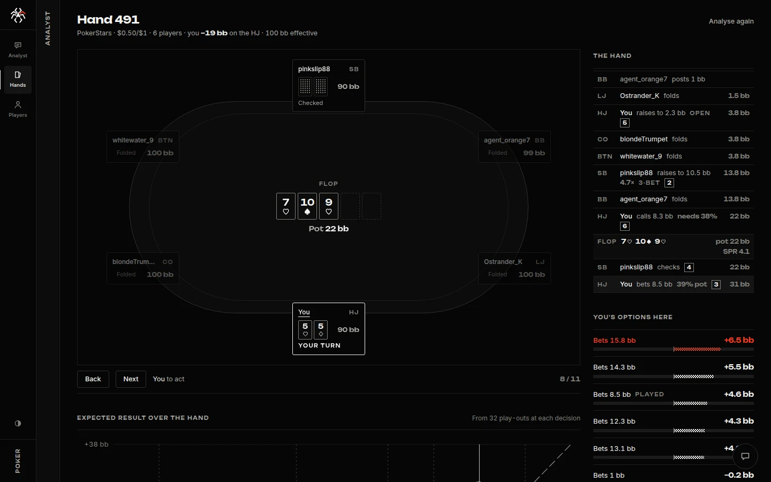Switch to the vertical POKER tab

[x=18, y=461]
